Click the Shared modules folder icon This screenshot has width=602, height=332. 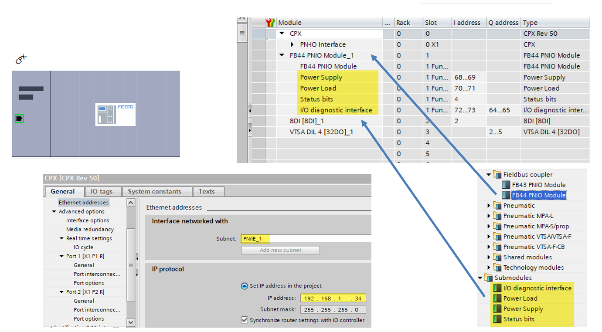click(x=497, y=257)
